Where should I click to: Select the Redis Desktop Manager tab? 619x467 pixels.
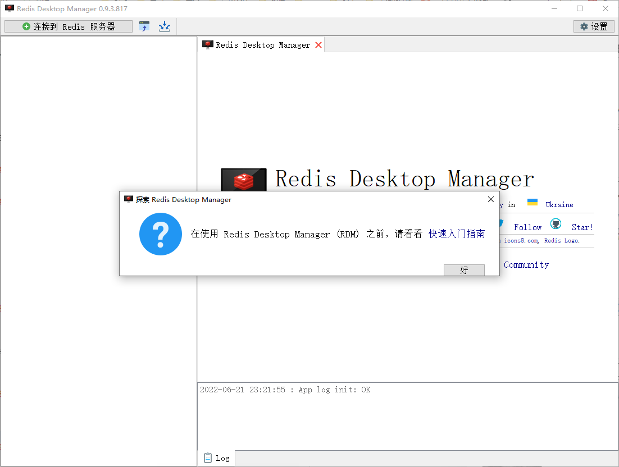click(261, 45)
